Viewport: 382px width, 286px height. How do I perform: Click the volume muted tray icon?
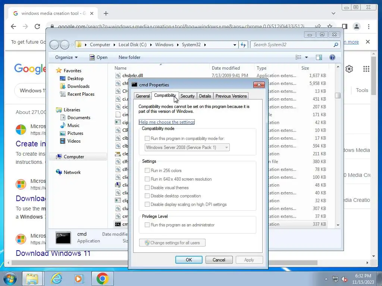[x=344, y=279]
